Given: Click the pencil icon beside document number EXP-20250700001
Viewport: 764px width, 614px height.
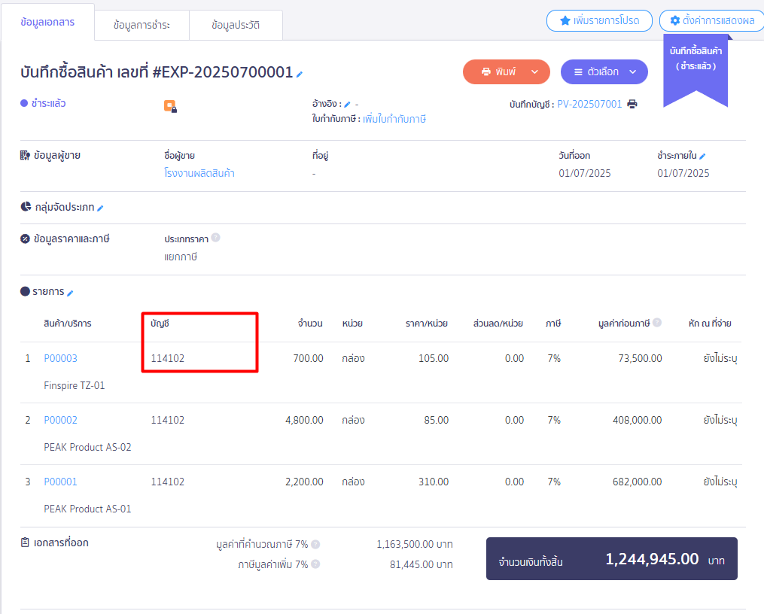Looking at the screenshot, I should (300, 74).
